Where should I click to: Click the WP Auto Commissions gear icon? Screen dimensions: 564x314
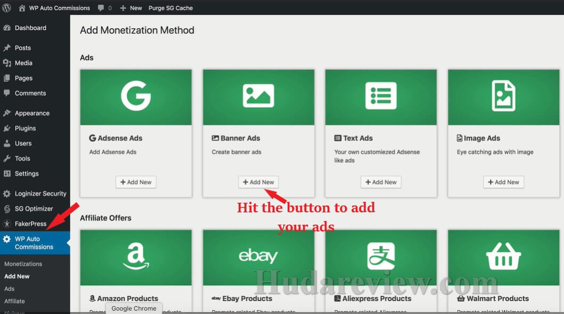pos(7,239)
